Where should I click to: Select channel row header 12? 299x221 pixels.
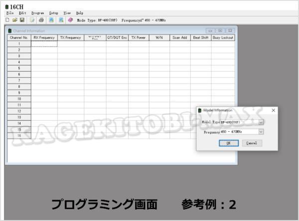pos(19,111)
